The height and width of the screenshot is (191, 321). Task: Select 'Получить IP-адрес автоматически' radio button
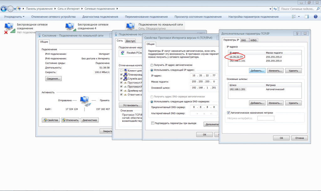[152, 65]
